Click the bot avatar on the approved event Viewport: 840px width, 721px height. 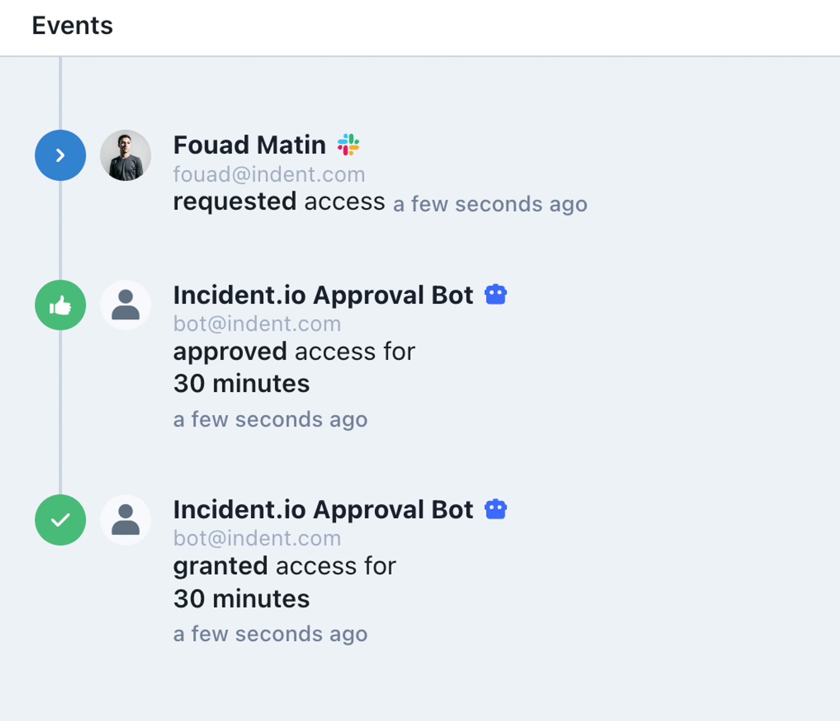pyautogui.click(x=126, y=305)
